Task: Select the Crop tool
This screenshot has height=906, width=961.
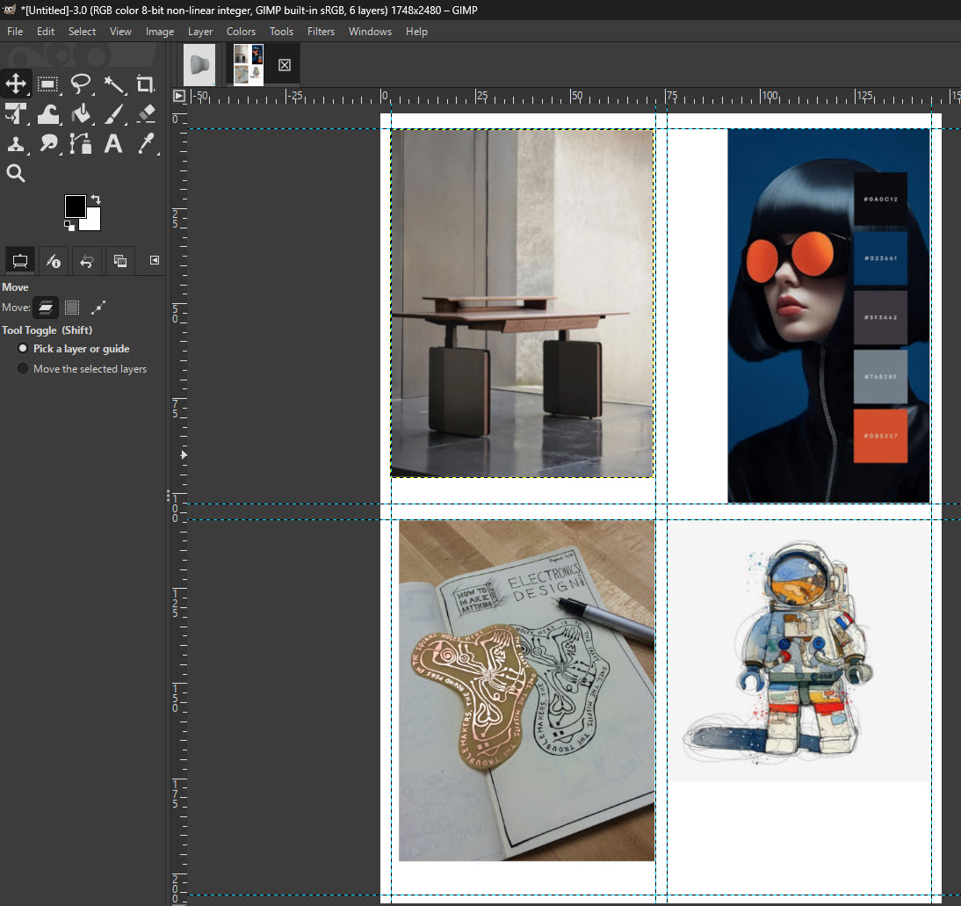Action: click(146, 84)
